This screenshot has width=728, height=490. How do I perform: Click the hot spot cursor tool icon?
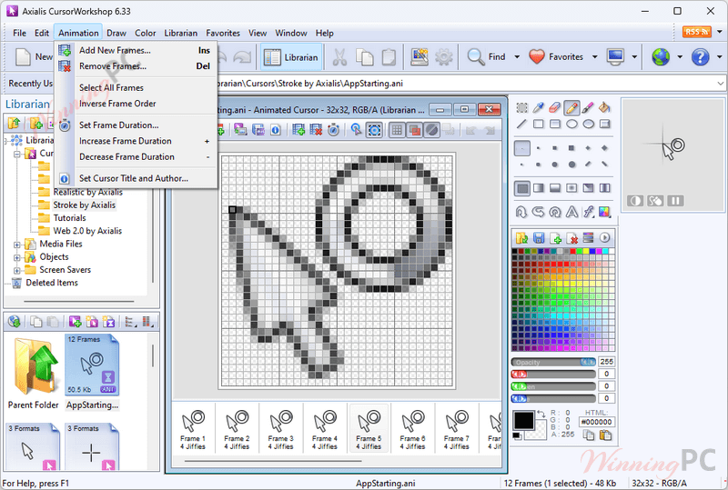point(356,130)
